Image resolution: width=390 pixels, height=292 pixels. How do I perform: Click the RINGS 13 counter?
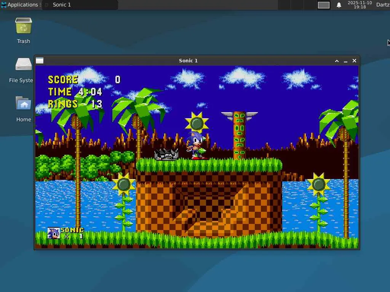(x=75, y=104)
